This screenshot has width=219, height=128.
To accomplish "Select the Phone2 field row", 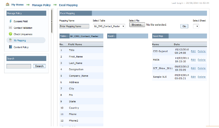I will 81,120.
